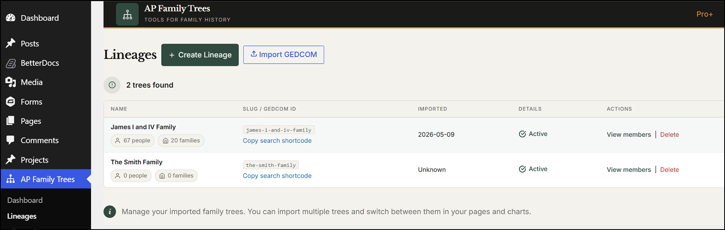The image size is (725, 230).
Task: View members of The Smith Family
Action: (x=629, y=170)
